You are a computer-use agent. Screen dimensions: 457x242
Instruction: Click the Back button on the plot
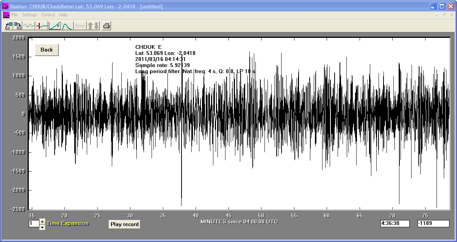(47, 50)
